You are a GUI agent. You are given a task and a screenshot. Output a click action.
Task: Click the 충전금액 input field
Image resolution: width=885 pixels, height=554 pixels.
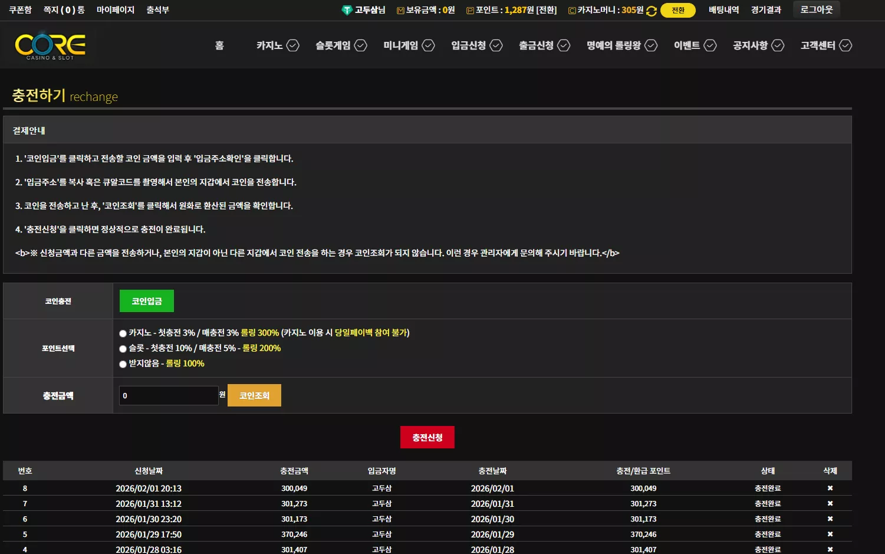[x=169, y=395]
